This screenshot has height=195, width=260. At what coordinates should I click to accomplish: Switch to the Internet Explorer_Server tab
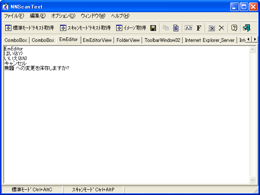(210, 40)
